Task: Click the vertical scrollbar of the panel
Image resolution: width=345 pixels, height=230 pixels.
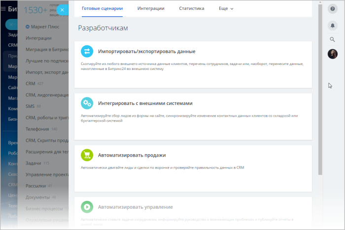Action: click(x=320, y=90)
